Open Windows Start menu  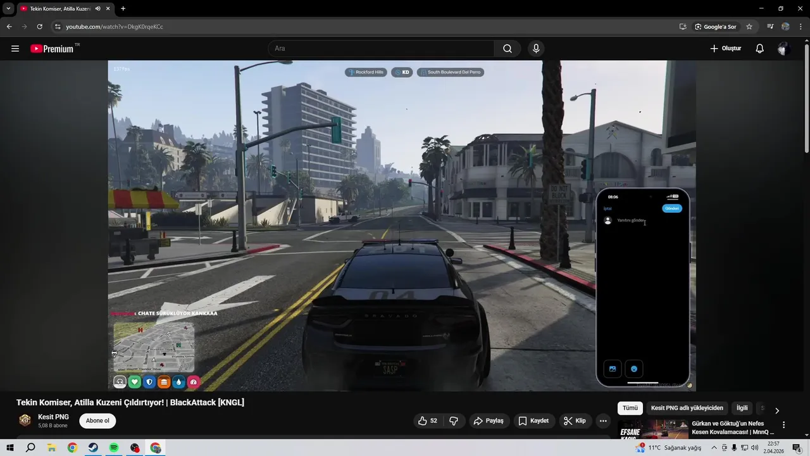click(10, 448)
